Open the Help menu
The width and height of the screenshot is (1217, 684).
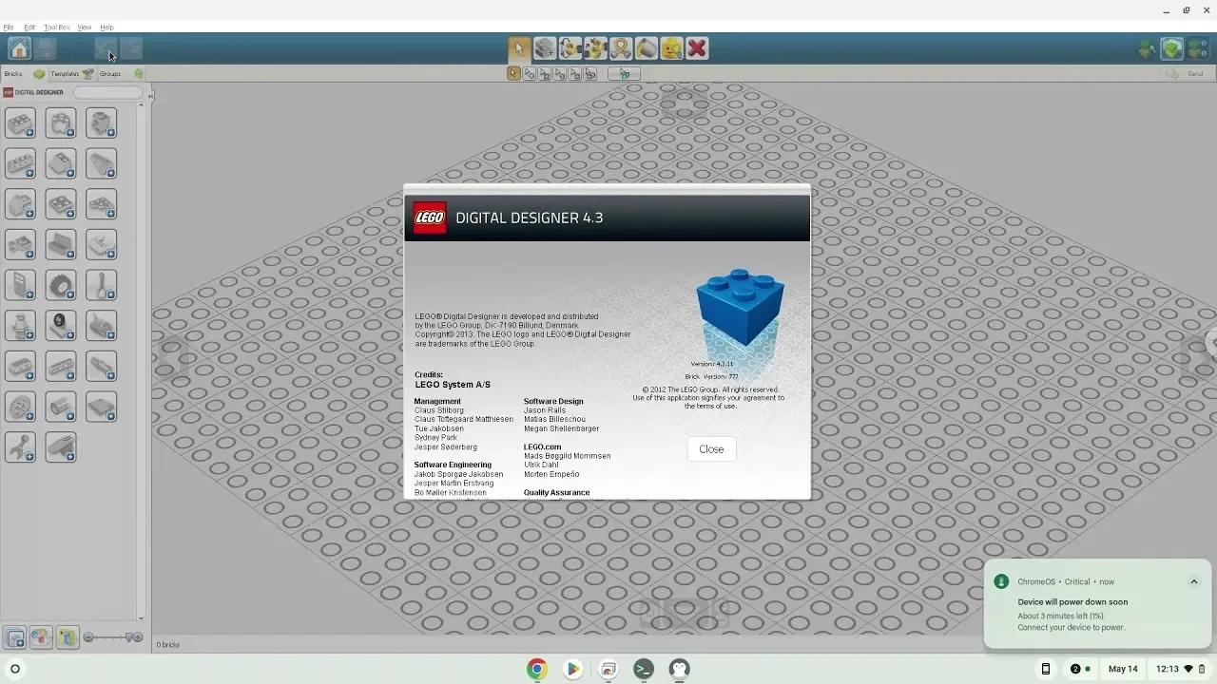[x=106, y=28]
